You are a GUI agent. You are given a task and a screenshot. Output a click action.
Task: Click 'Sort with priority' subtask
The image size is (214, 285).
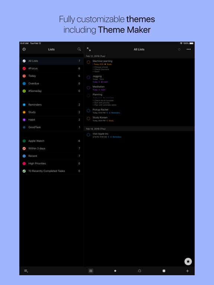click(102, 103)
